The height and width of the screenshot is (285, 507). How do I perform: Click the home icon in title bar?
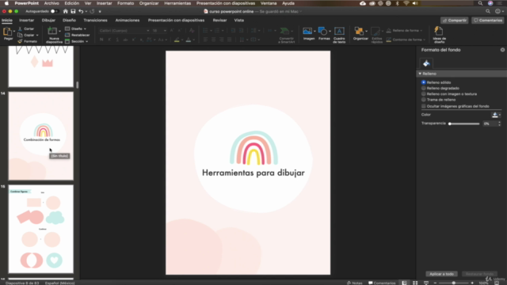pyautogui.click(x=65, y=11)
